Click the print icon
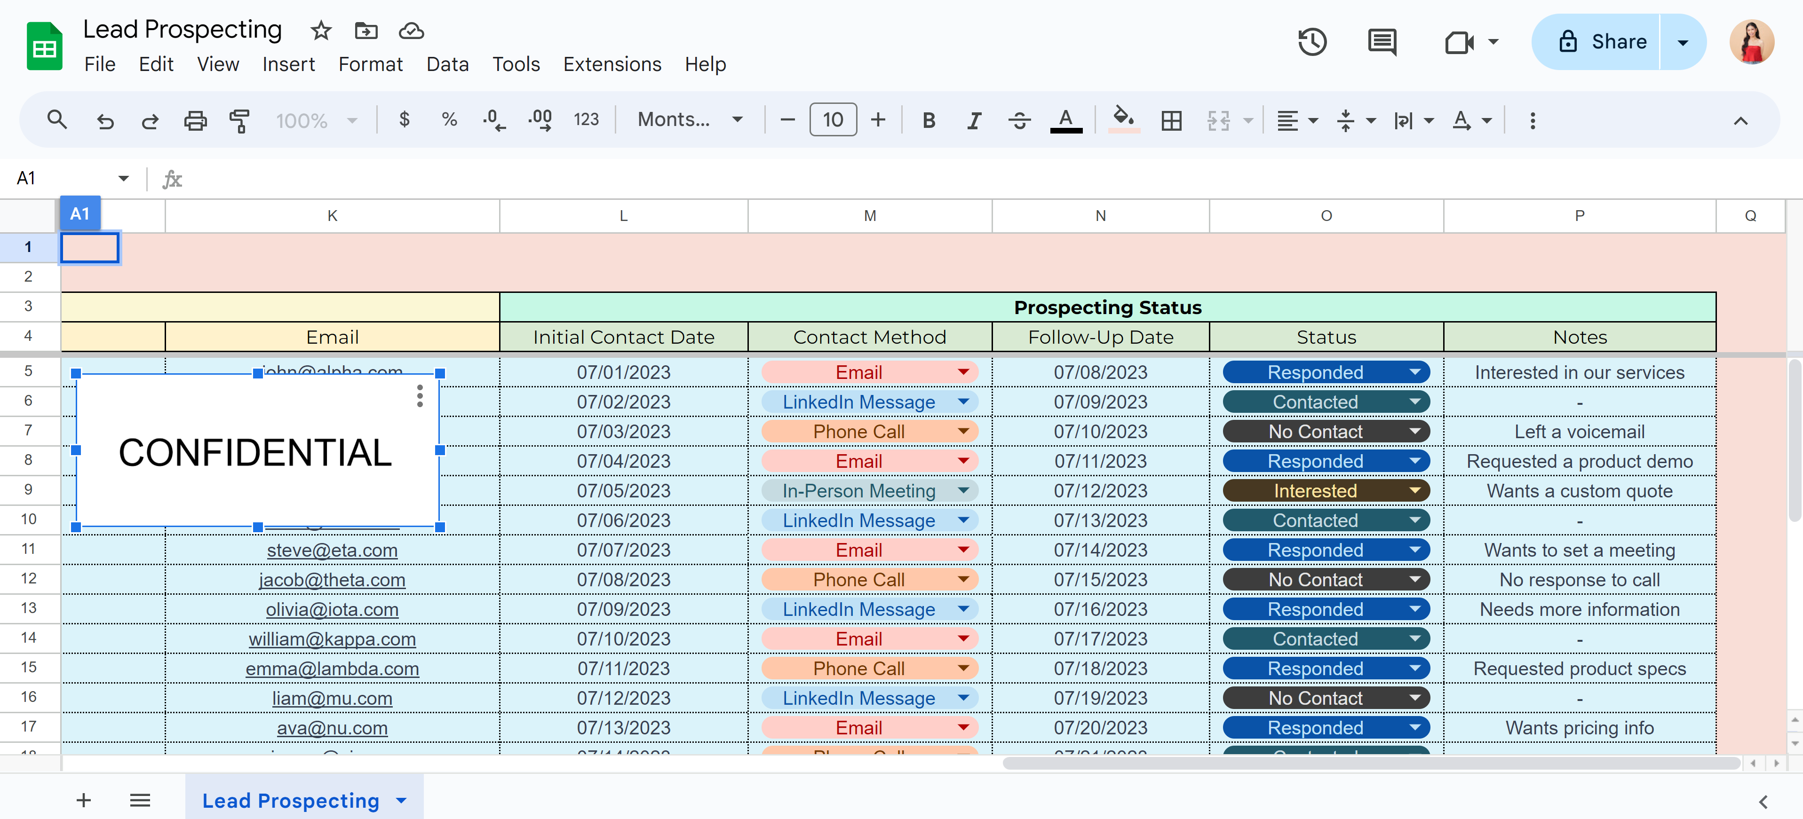 pos(195,120)
